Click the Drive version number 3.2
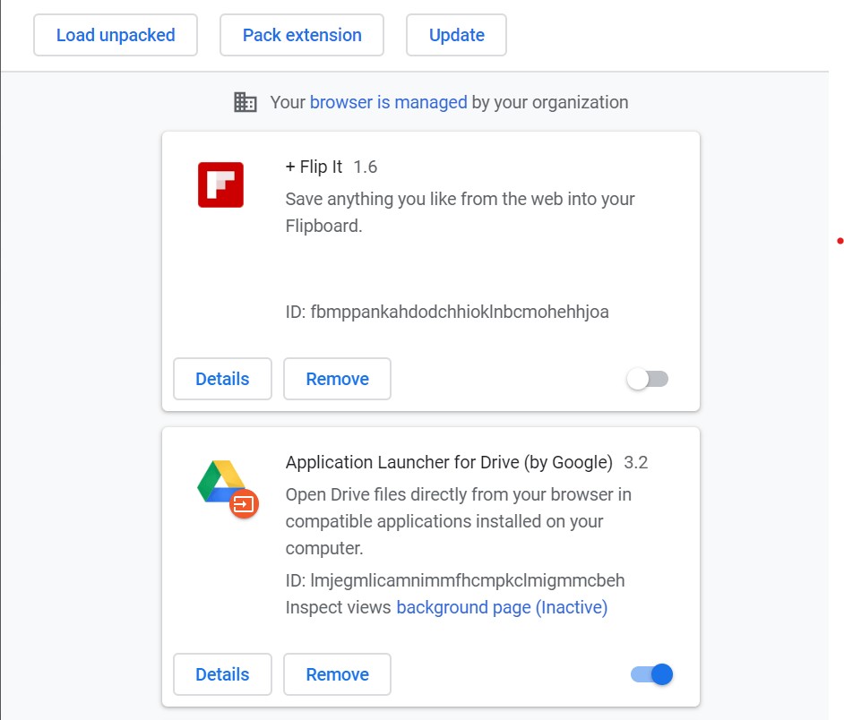Image resolution: width=844 pixels, height=720 pixels. pos(636,462)
